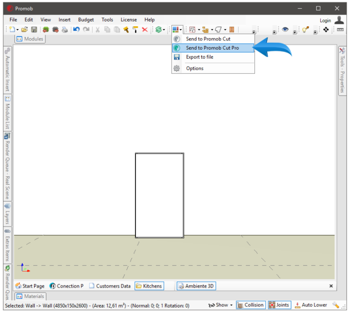
Task: Click the four-diamond pan icon
Action: coord(326,30)
